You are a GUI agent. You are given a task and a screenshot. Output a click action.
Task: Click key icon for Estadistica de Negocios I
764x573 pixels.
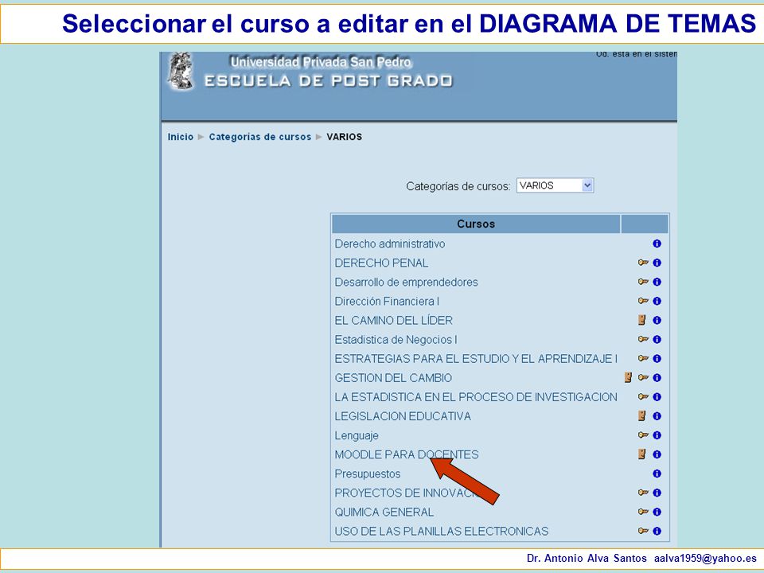643,339
